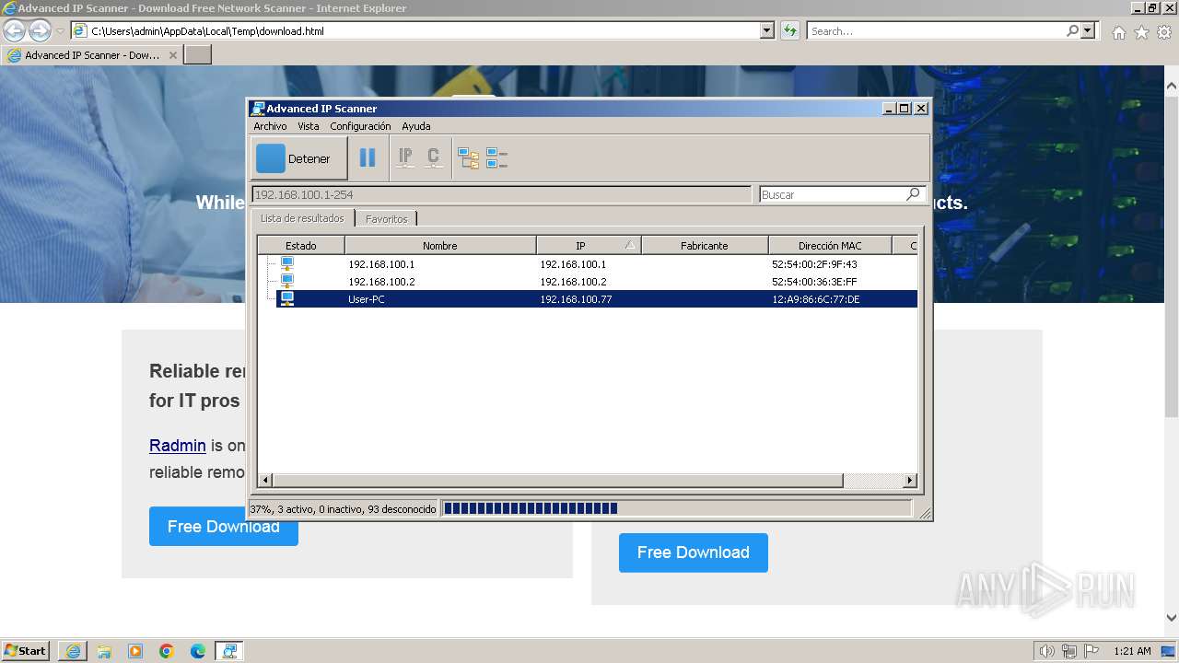Sort by the Nombre column header
Viewport: 1179px width, 663px height.
click(440, 246)
